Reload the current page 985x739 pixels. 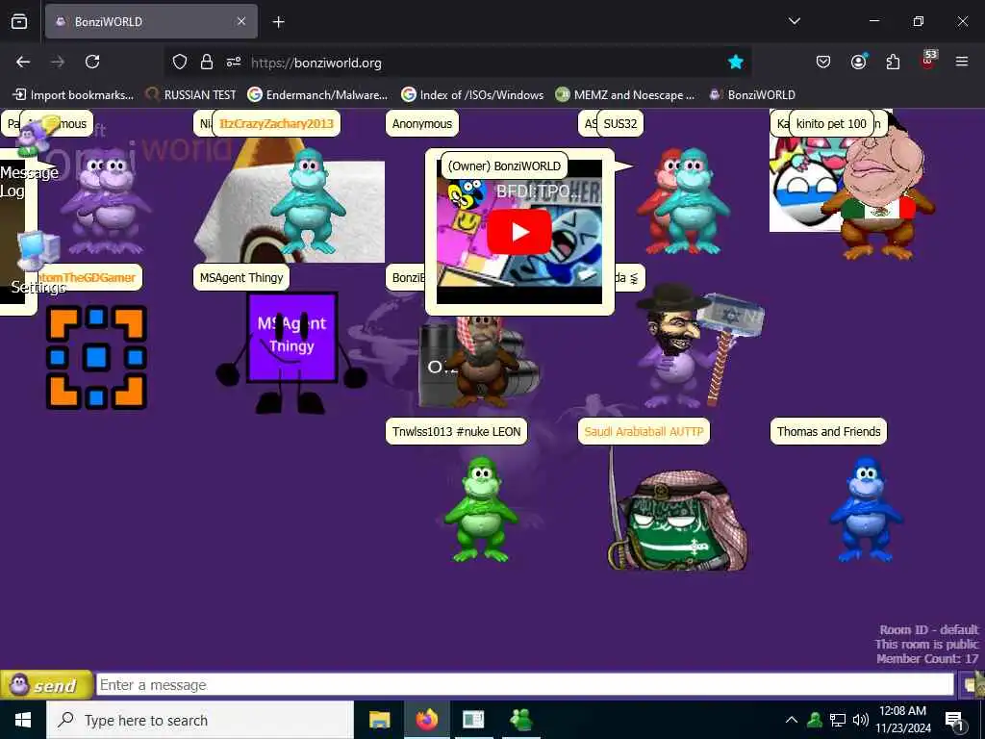(x=92, y=62)
